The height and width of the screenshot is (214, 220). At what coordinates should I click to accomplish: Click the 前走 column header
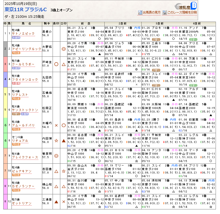[x=86, y=24]
